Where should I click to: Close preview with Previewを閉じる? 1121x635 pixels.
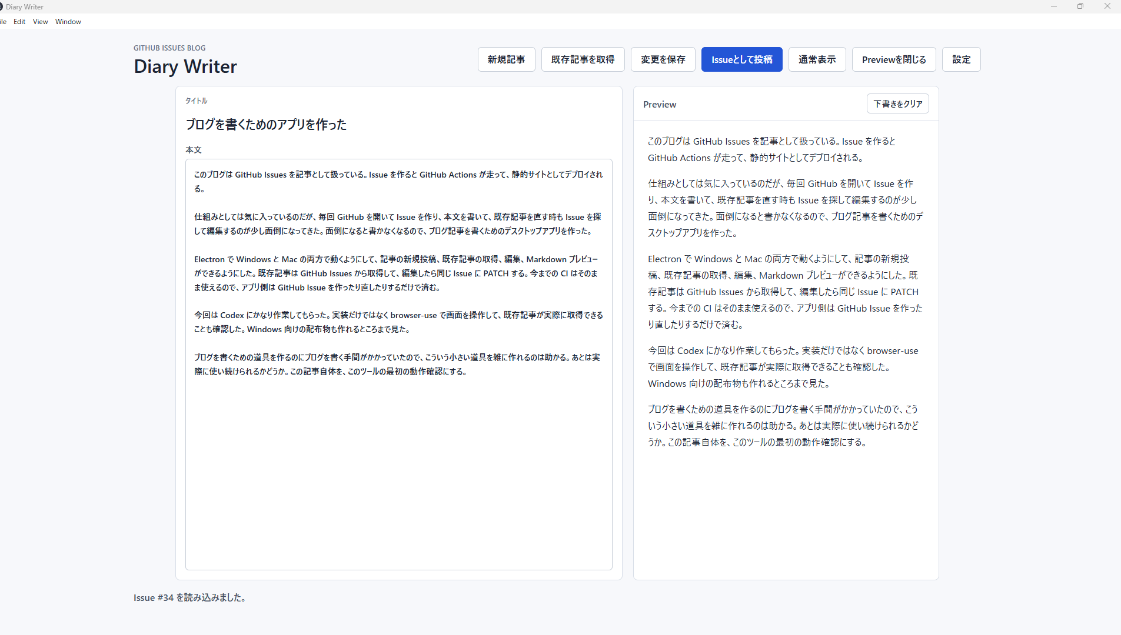tap(893, 59)
